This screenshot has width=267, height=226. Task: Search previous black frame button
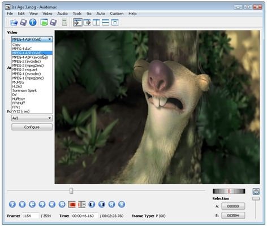tap(92, 205)
